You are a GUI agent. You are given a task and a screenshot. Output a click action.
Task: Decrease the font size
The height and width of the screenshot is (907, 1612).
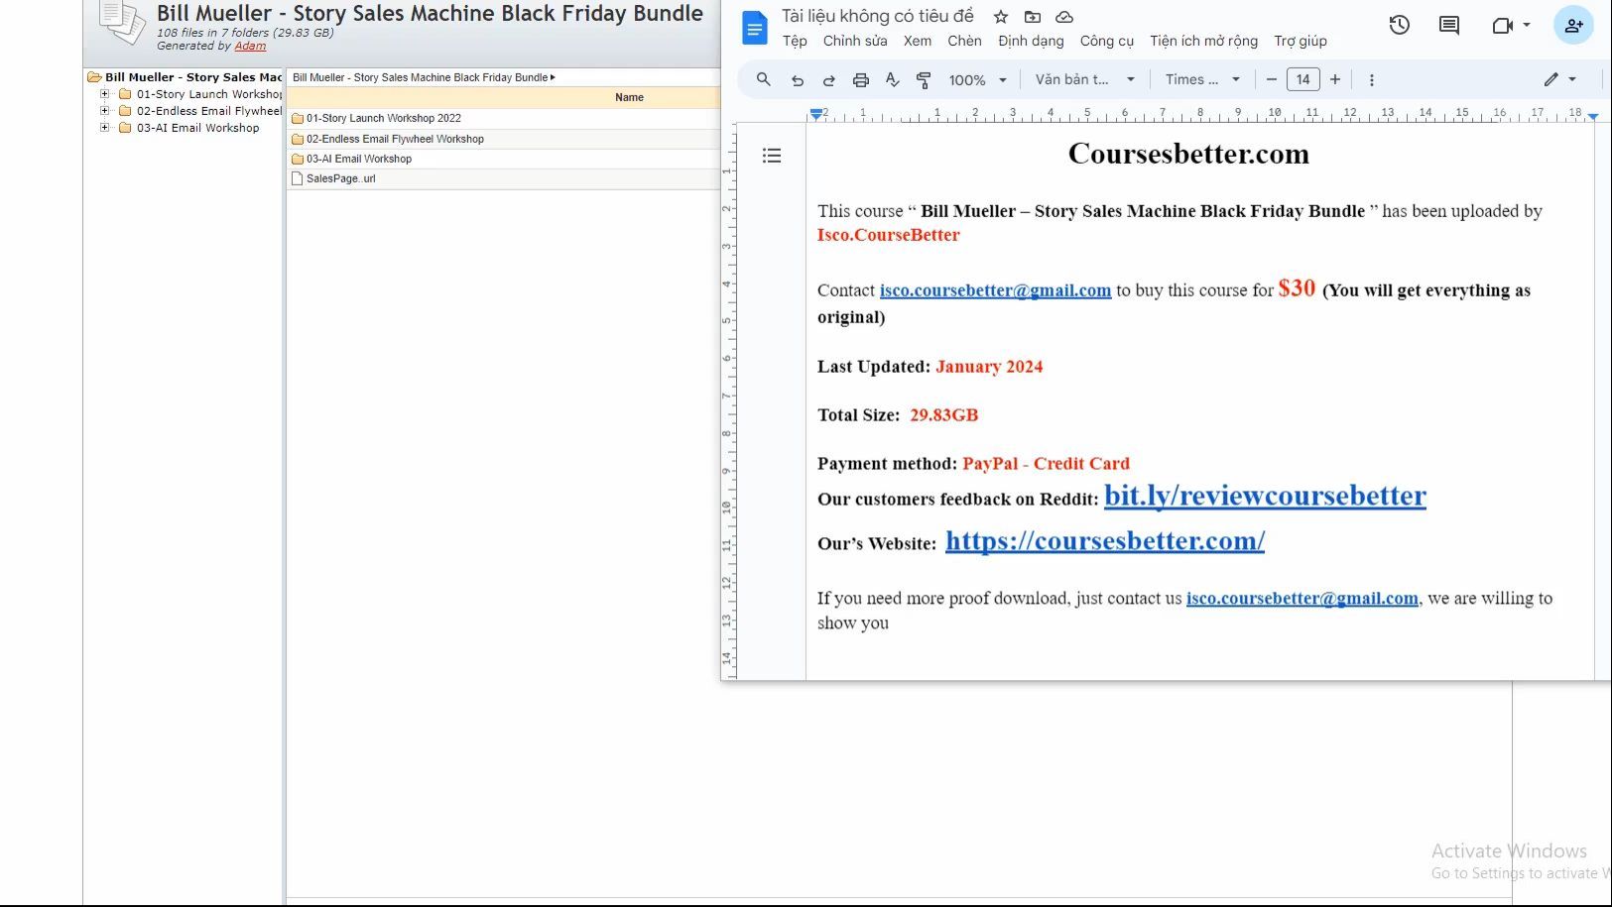point(1271,79)
